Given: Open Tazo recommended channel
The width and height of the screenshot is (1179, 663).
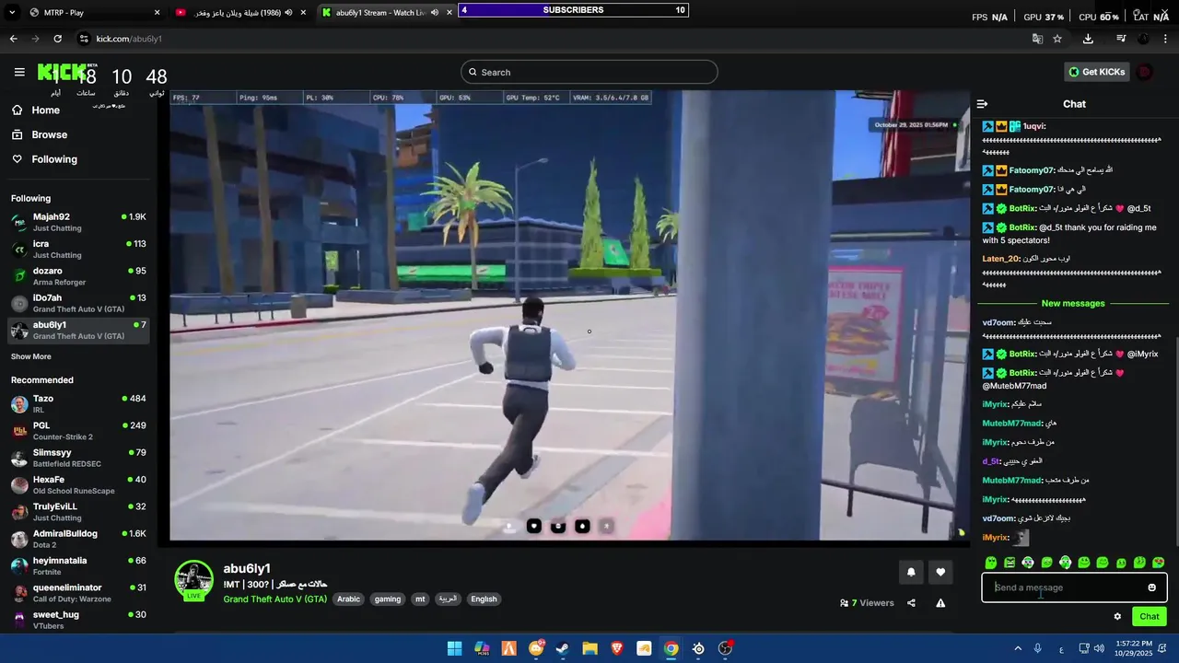Looking at the screenshot, I should click(x=78, y=403).
